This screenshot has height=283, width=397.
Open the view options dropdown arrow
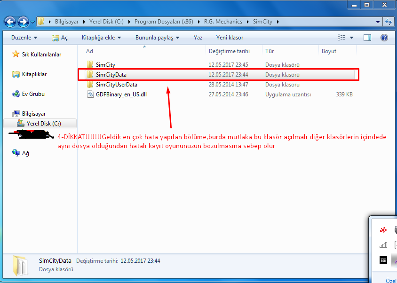tap(351, 38)
